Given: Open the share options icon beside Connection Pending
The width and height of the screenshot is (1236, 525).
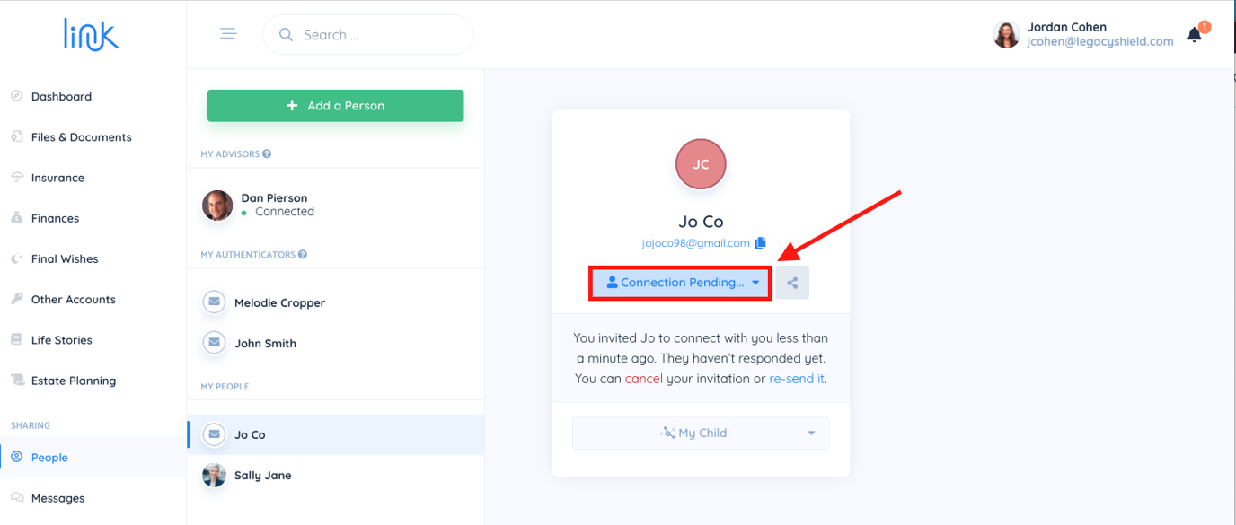Looking at the screenshot, I should coord(792,282).
